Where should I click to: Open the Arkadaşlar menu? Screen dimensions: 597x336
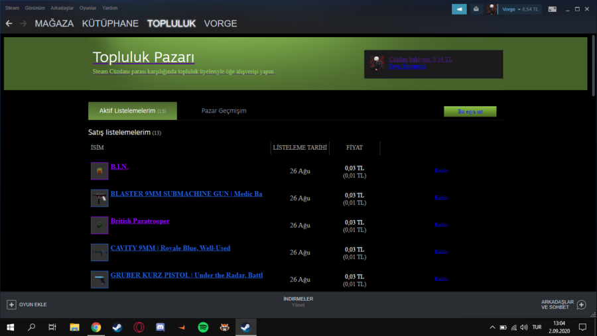click(62, 8)
